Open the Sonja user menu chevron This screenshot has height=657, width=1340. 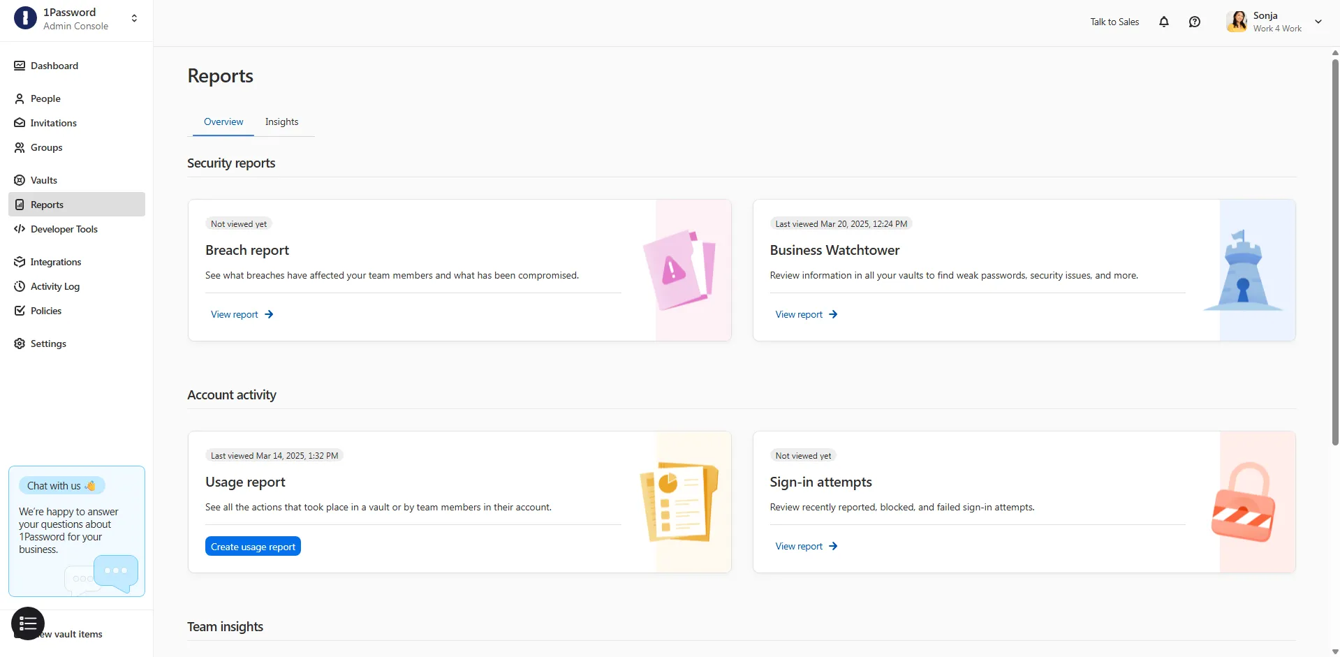(x=1318, y=22)
